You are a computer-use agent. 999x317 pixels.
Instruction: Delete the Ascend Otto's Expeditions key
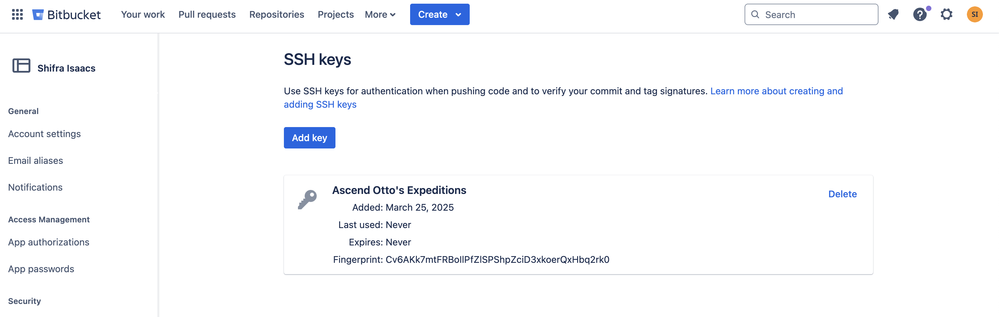tap(842, 194)
